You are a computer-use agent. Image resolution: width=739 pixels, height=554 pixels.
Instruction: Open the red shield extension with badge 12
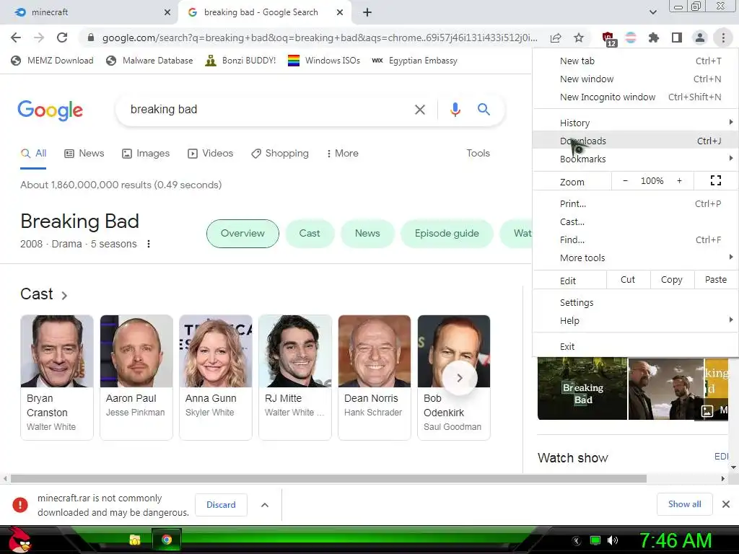pos(608,38)
